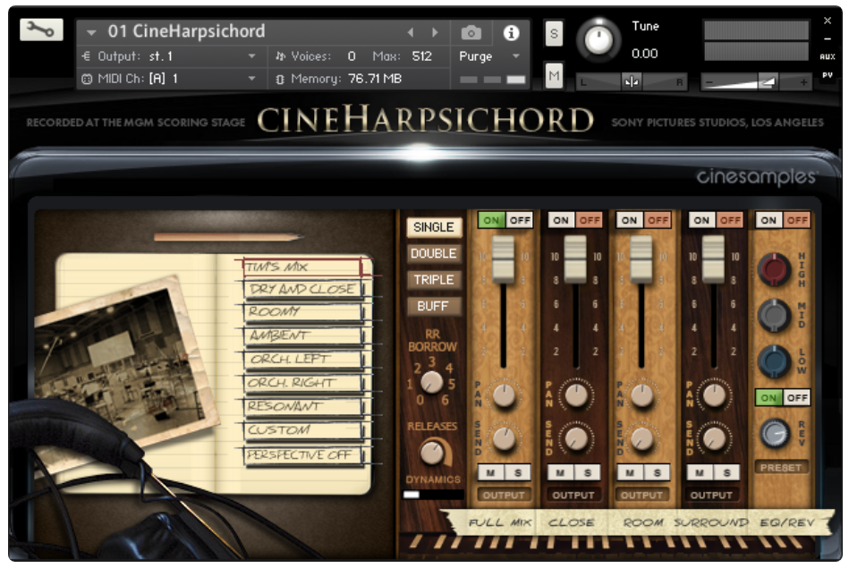Click the REV amount knob

point(775,433)
